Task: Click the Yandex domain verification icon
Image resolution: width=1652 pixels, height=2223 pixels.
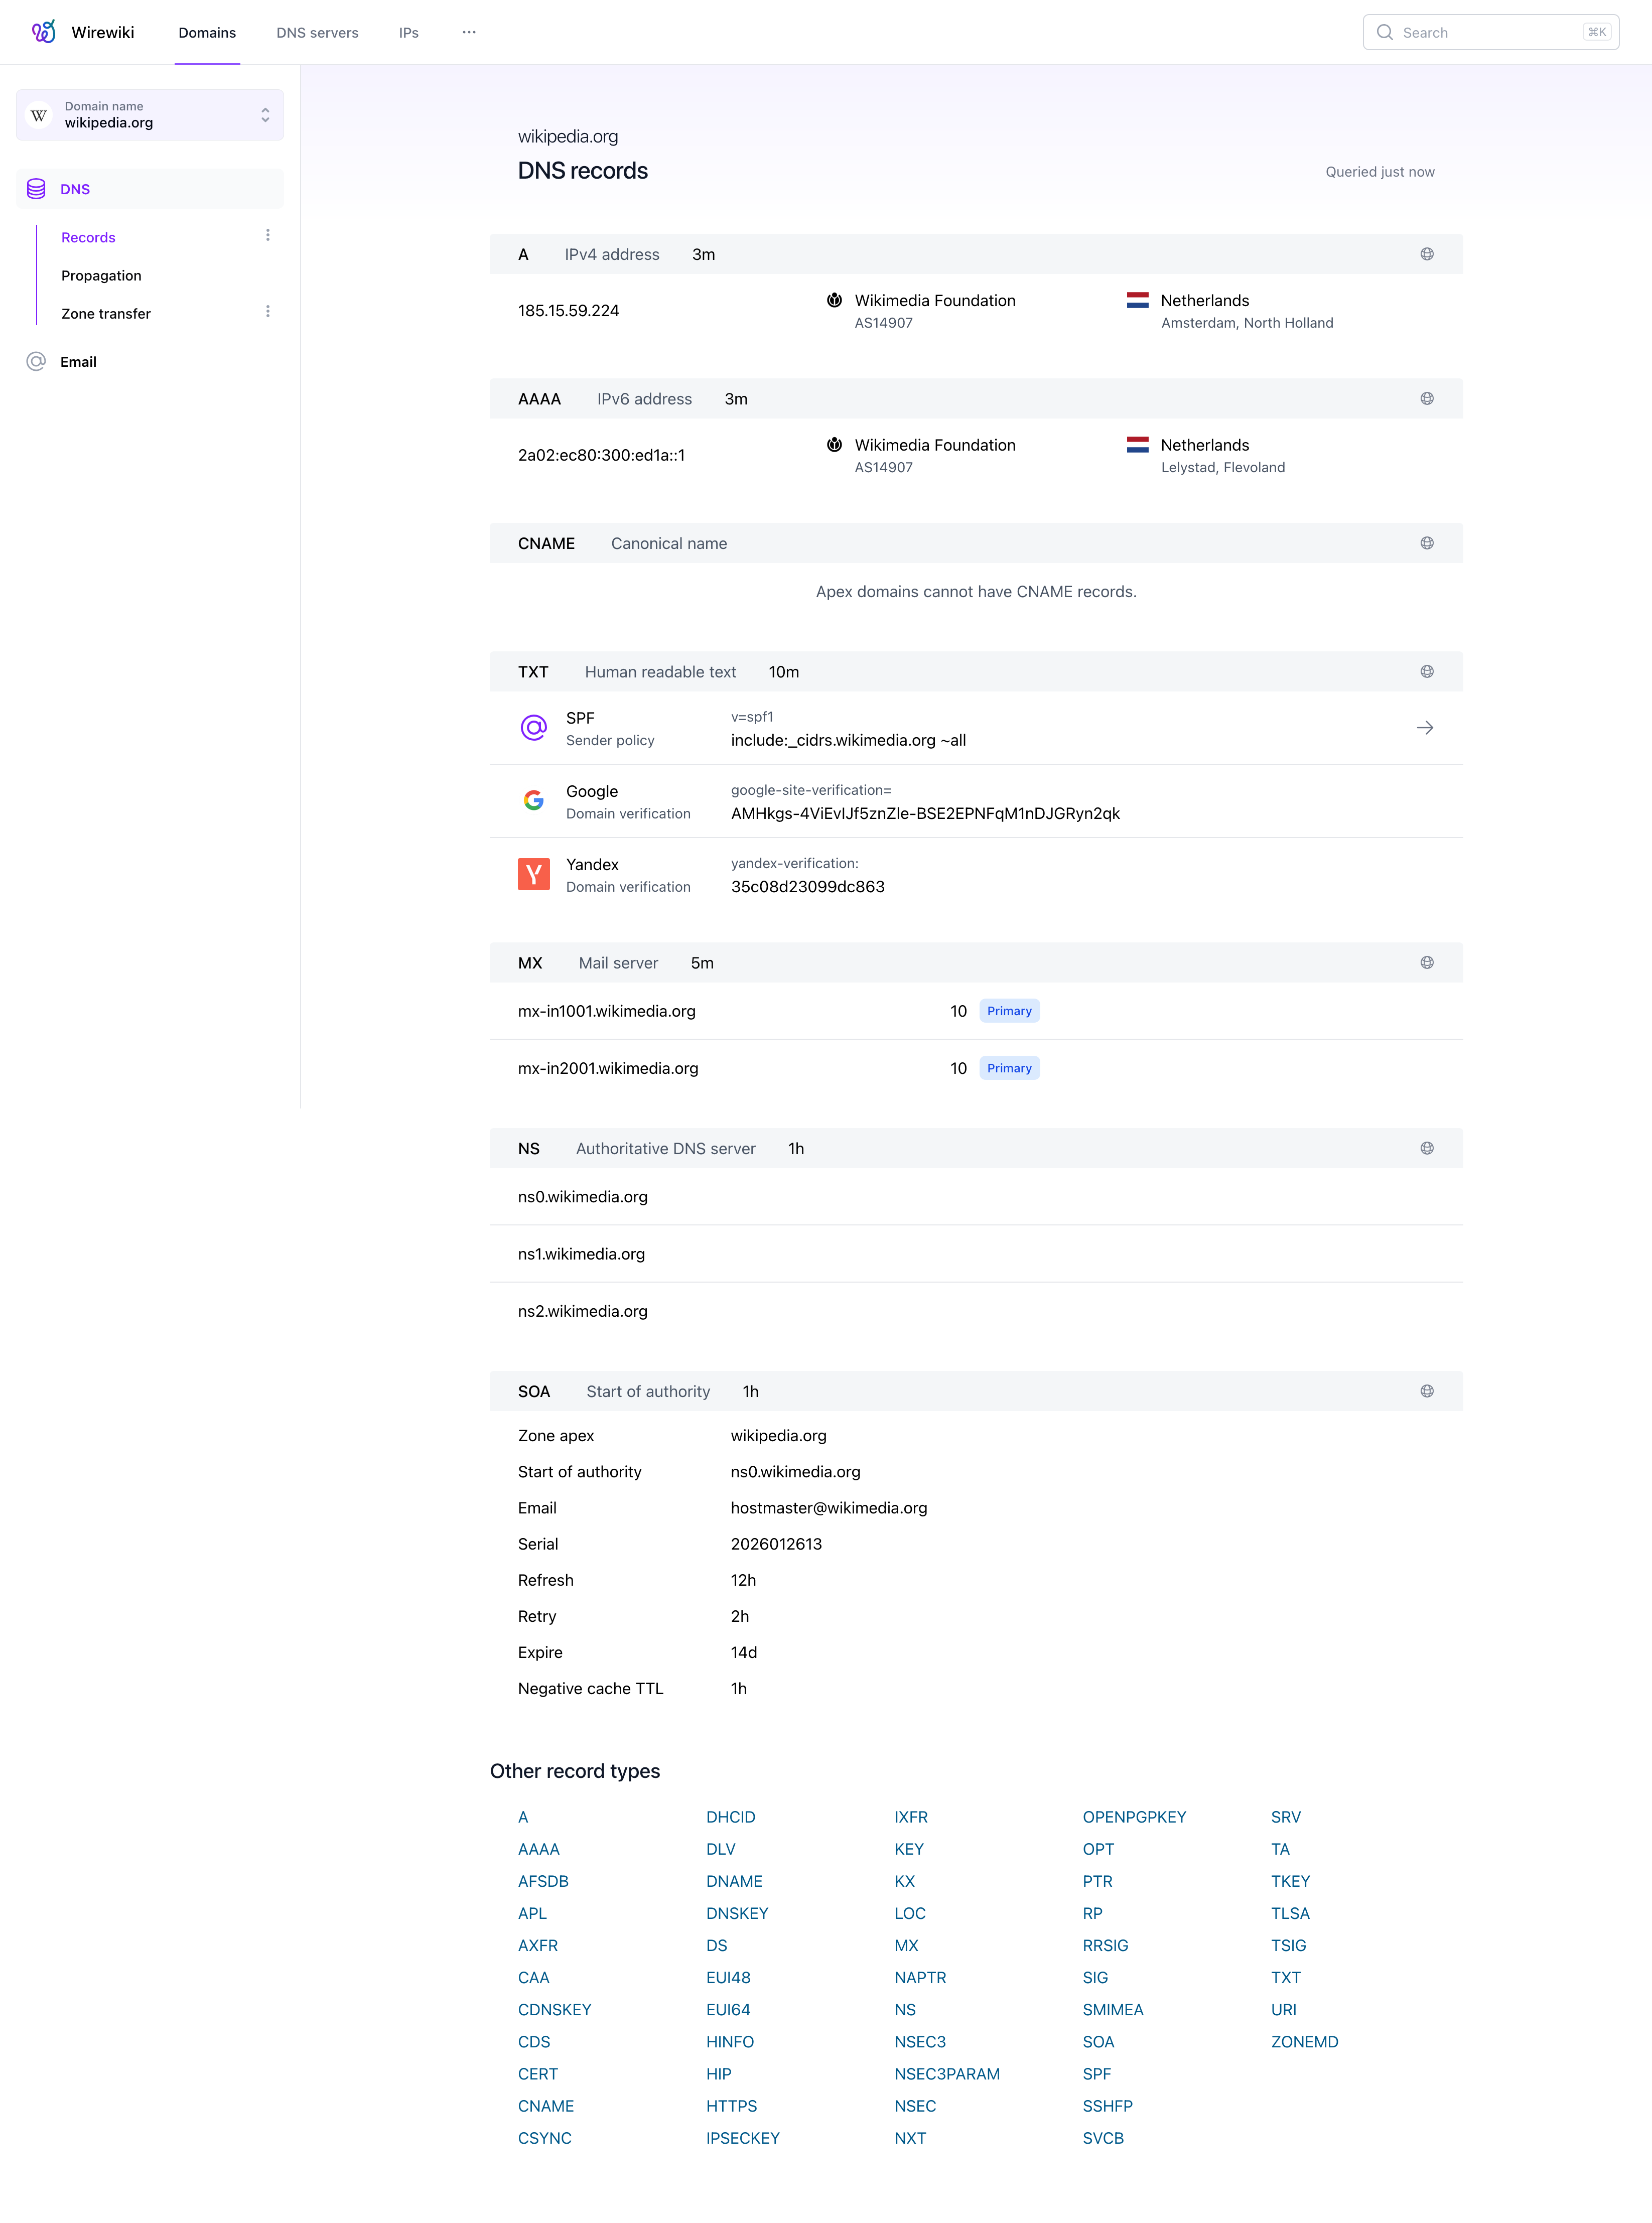Action: pyautogui.click(x=534, y=873)
